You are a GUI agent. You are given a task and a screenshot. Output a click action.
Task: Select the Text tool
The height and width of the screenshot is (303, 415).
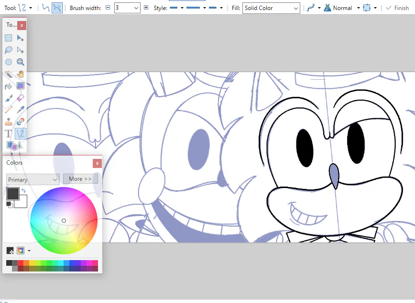tap(9, 134)
